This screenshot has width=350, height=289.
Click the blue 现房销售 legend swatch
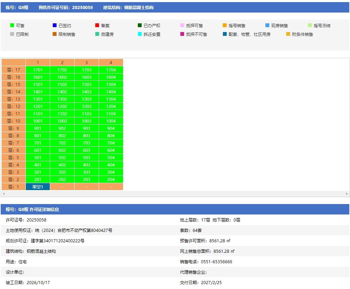[267, 25]
